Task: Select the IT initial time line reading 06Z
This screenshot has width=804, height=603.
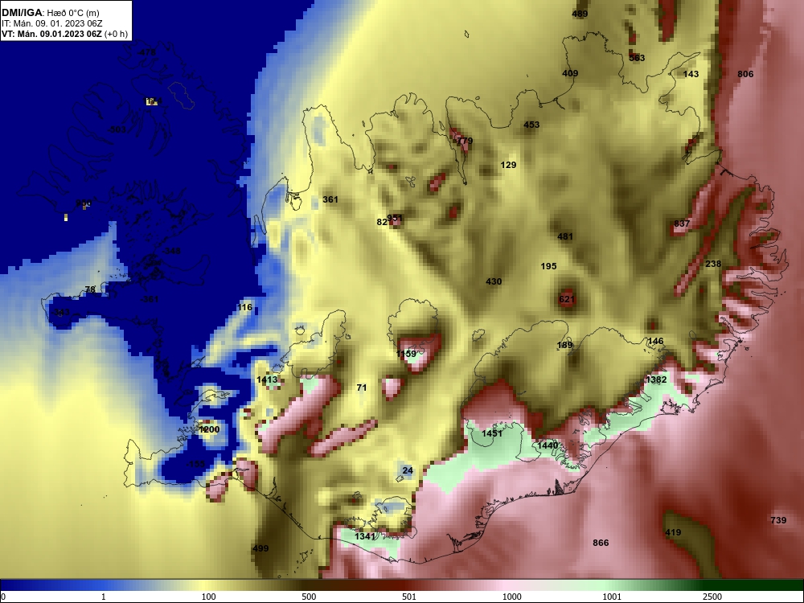Action: pyautogui.click(x=51, y=23)
